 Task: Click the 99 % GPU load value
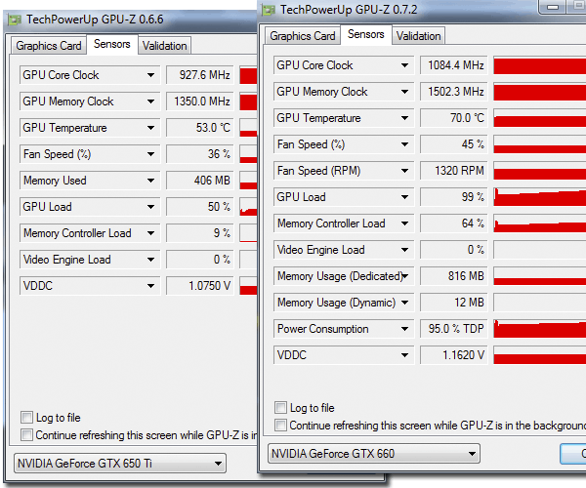[x=454, y=197]
